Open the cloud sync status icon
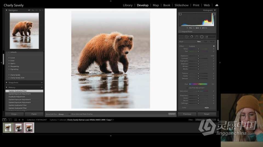 [x=217, y=5]
